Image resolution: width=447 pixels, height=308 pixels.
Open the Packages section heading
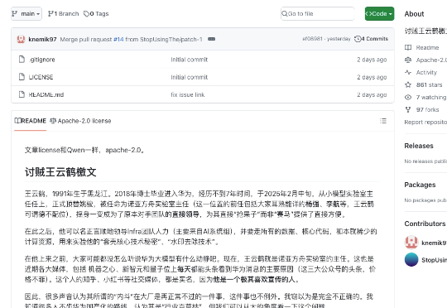(x=420, y=185)
